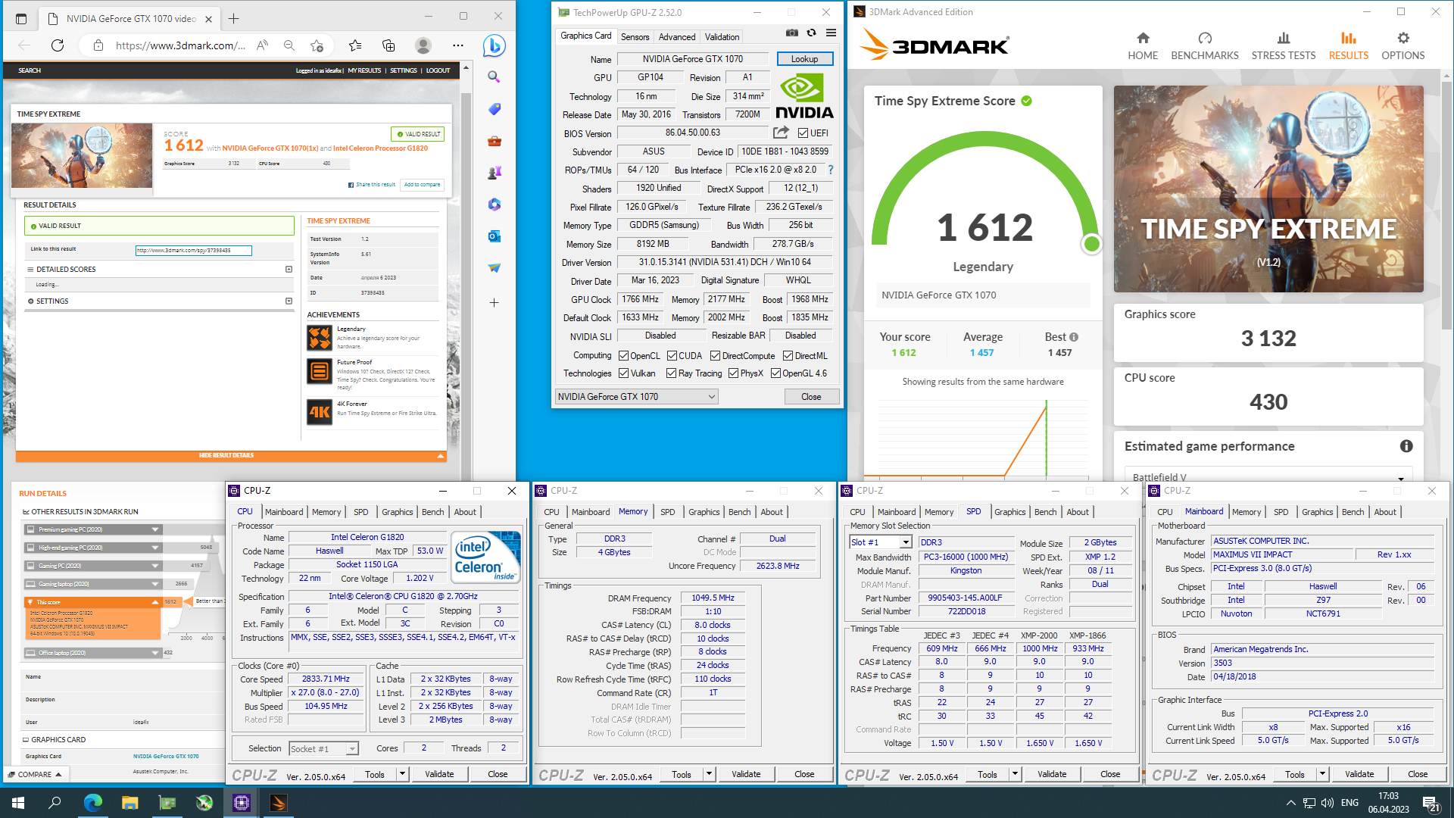The height and width of the screenshot is (818, 1454).
Task: Open the Edge sidebar tools briefcase icon
Action: pyautogui.click(x=494, y=141)
